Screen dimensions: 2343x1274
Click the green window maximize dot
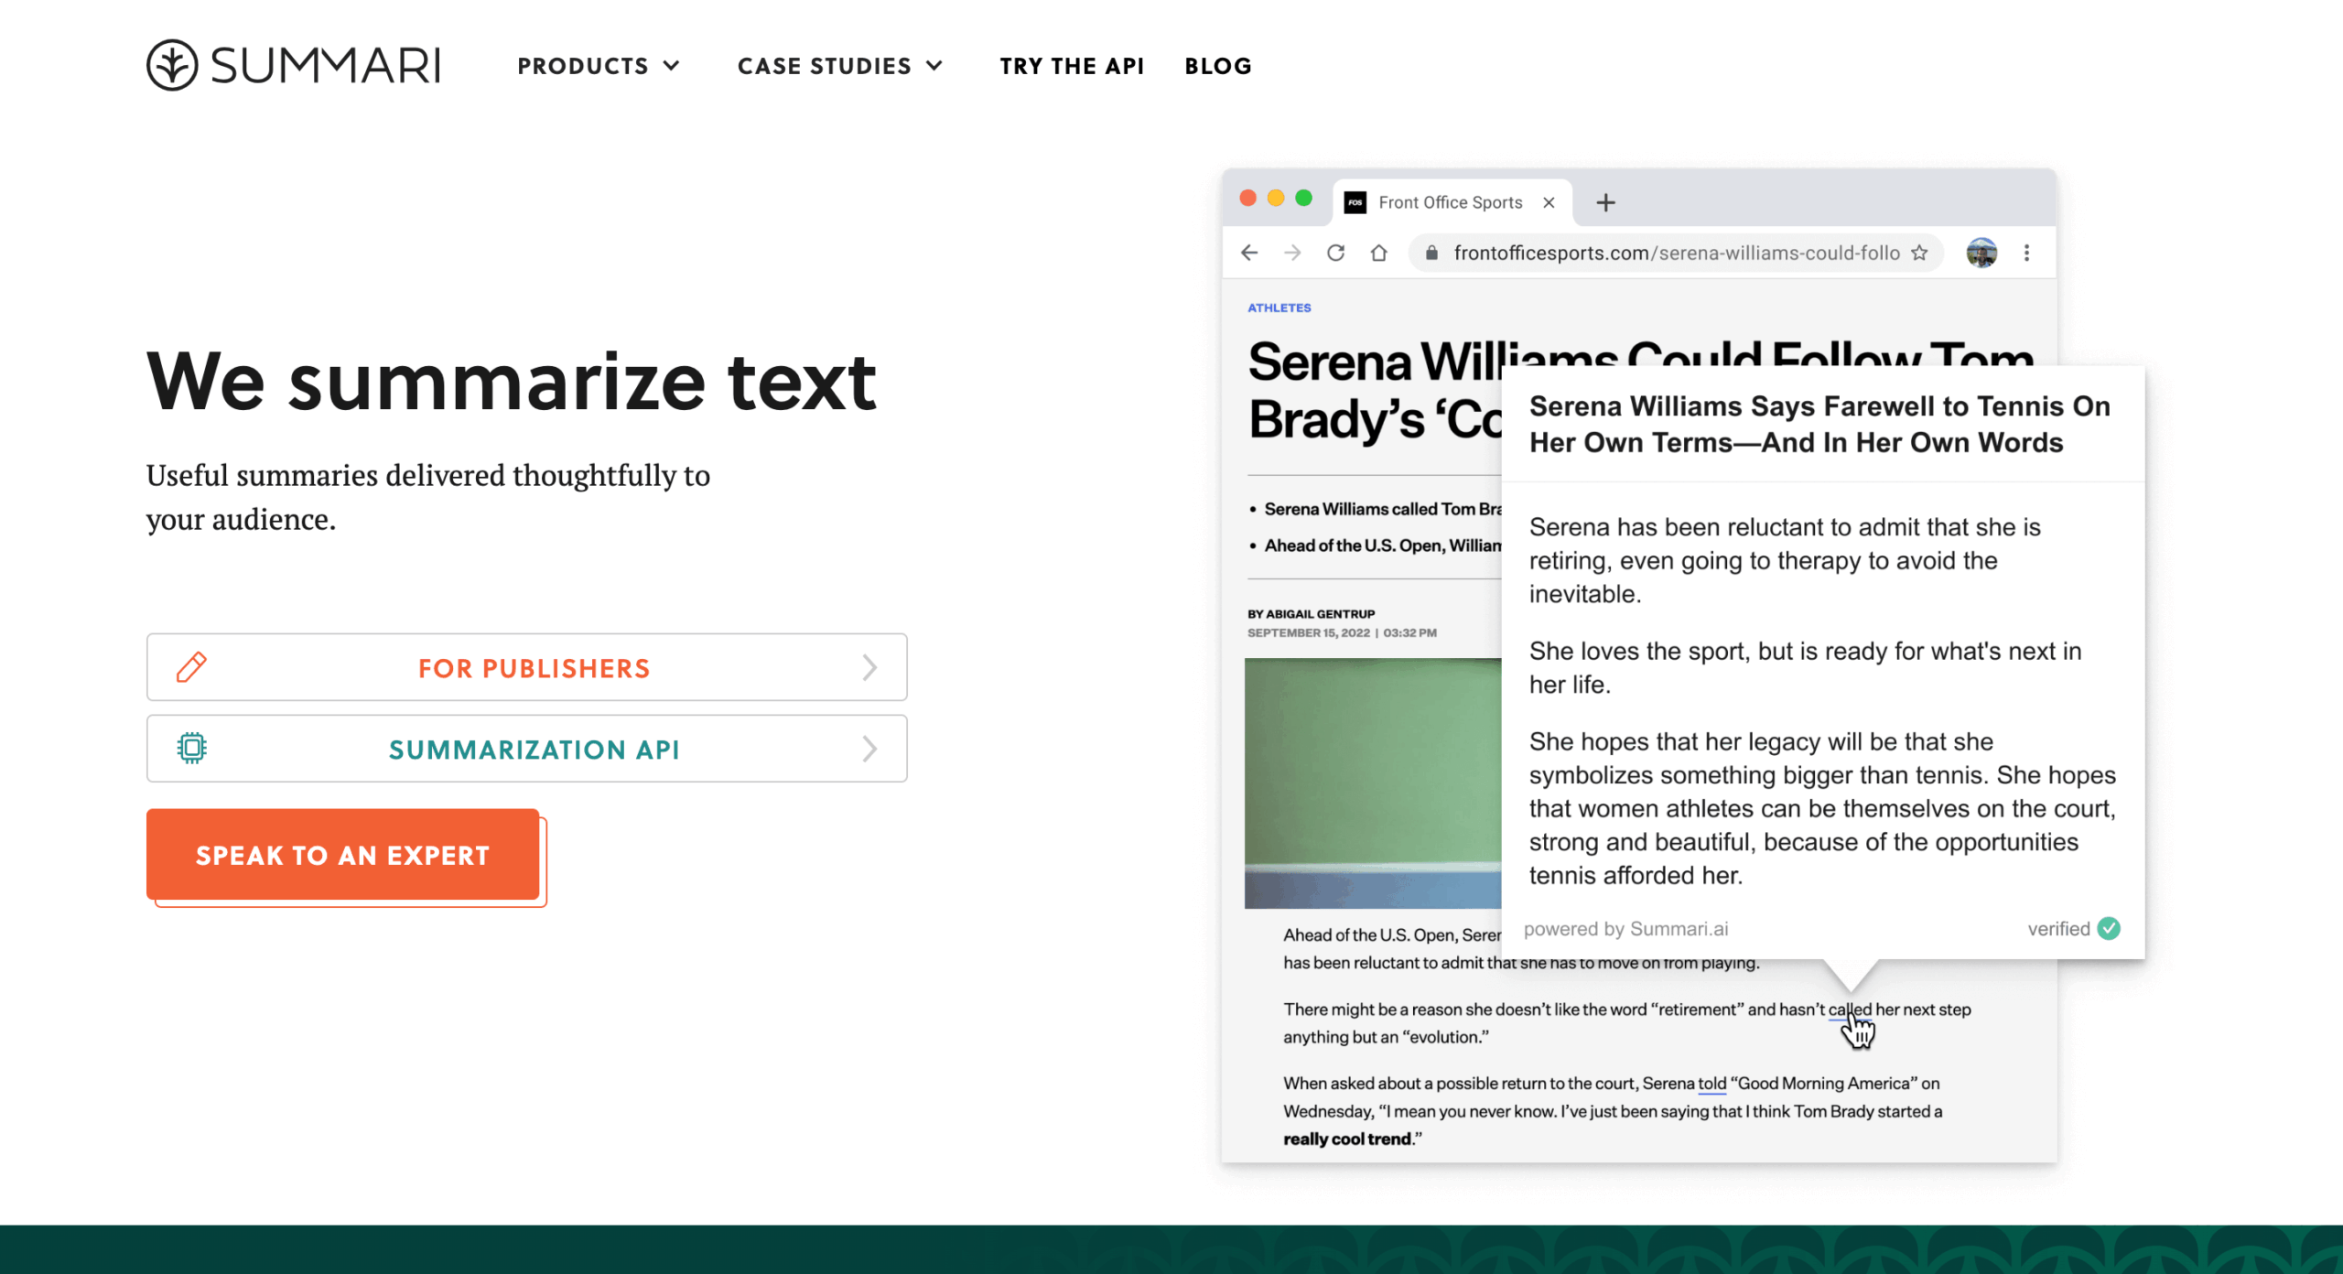coord(1304,198)
